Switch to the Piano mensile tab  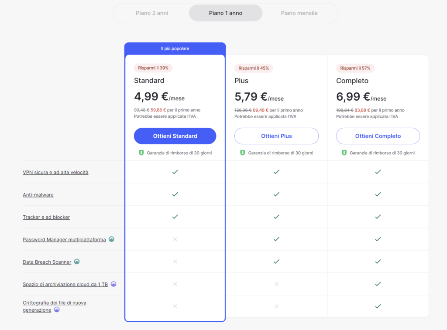299,13
